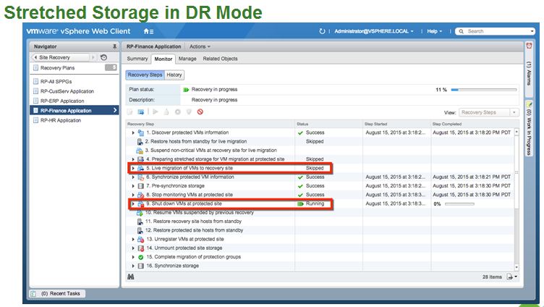Toggle to the Recovery Steps view
Screen dimensions: 544x307
pyautogui.click(x=145, y=75)
